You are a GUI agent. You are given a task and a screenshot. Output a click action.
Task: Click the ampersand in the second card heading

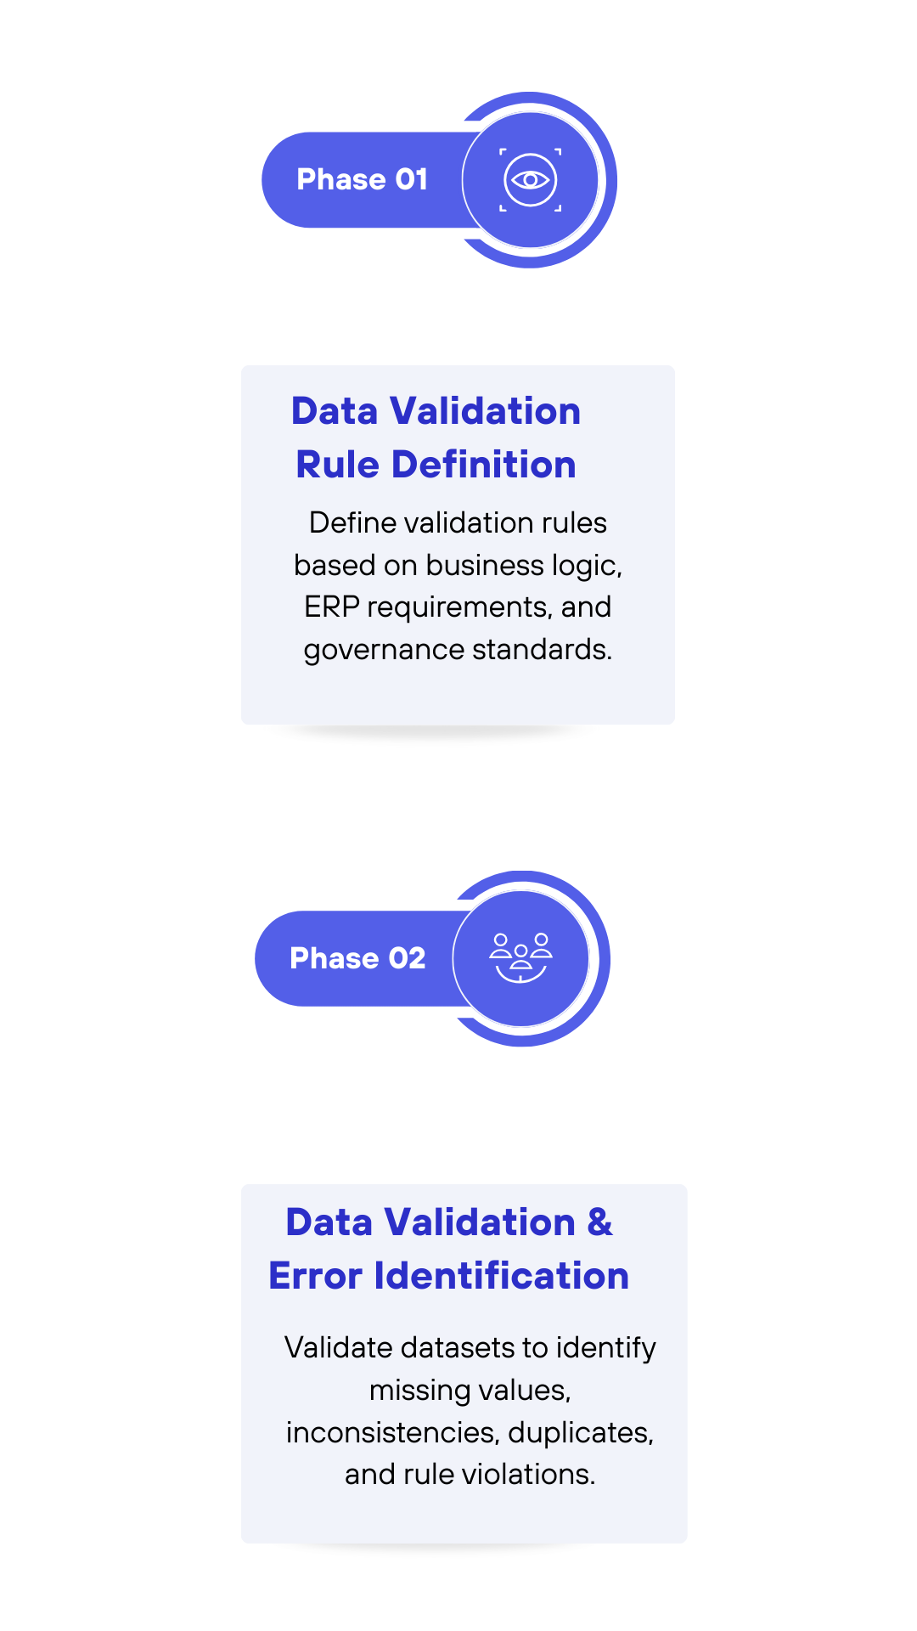pyautogui.click(x=599, y=1222)
